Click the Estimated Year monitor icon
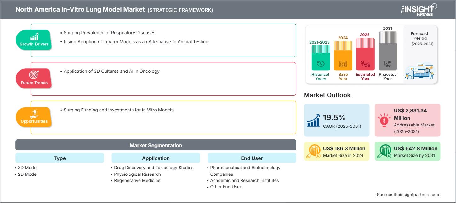456x203 pixels. [x=365, y=64]
